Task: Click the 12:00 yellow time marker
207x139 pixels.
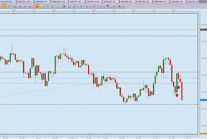Action: [54, 12]
